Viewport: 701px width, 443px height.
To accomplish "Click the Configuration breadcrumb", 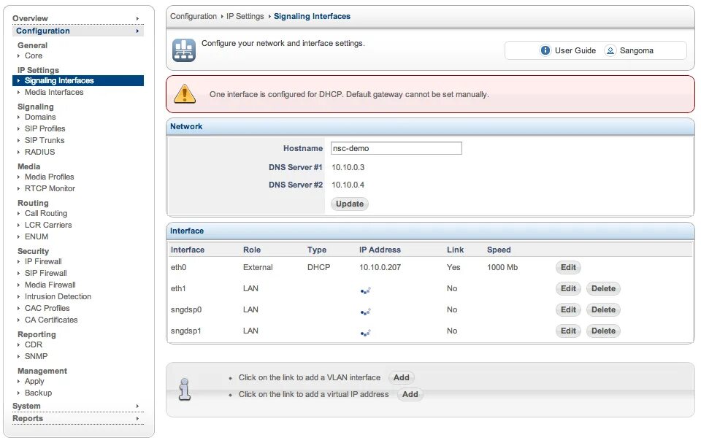I will point(193,17).
